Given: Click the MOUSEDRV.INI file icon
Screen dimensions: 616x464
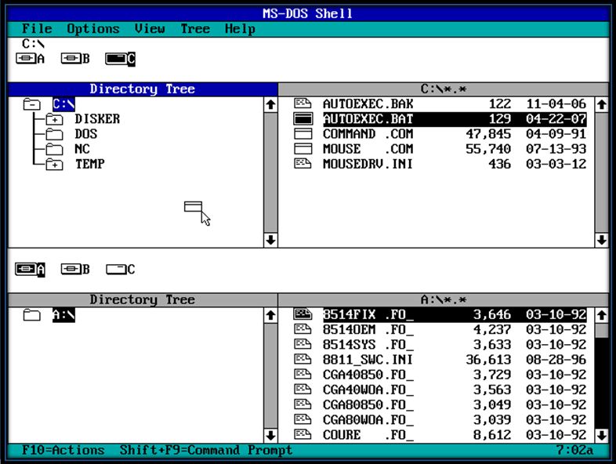Looking at the screenshot, I should [x=303, y=164].
